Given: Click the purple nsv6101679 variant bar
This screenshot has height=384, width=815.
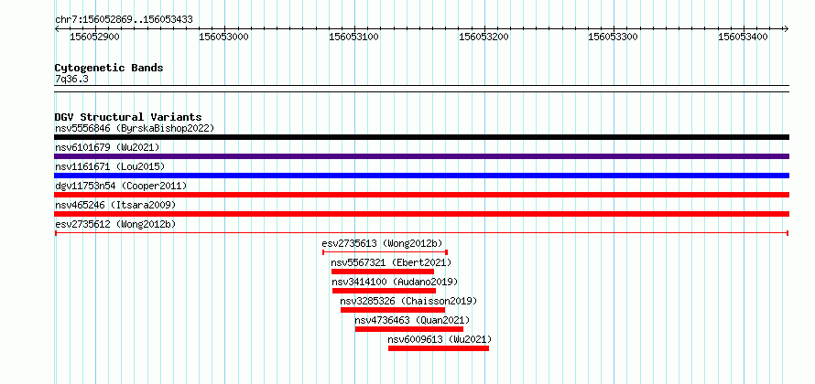Looking at the screenshot, I should click(x=421, y=156).
